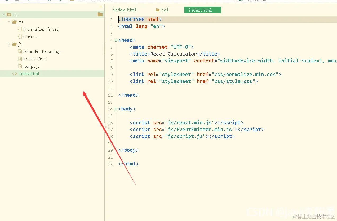Viewport: 337px width, 221px height.
Task: Switch to the cal folder tab
Action: (162, 10)
